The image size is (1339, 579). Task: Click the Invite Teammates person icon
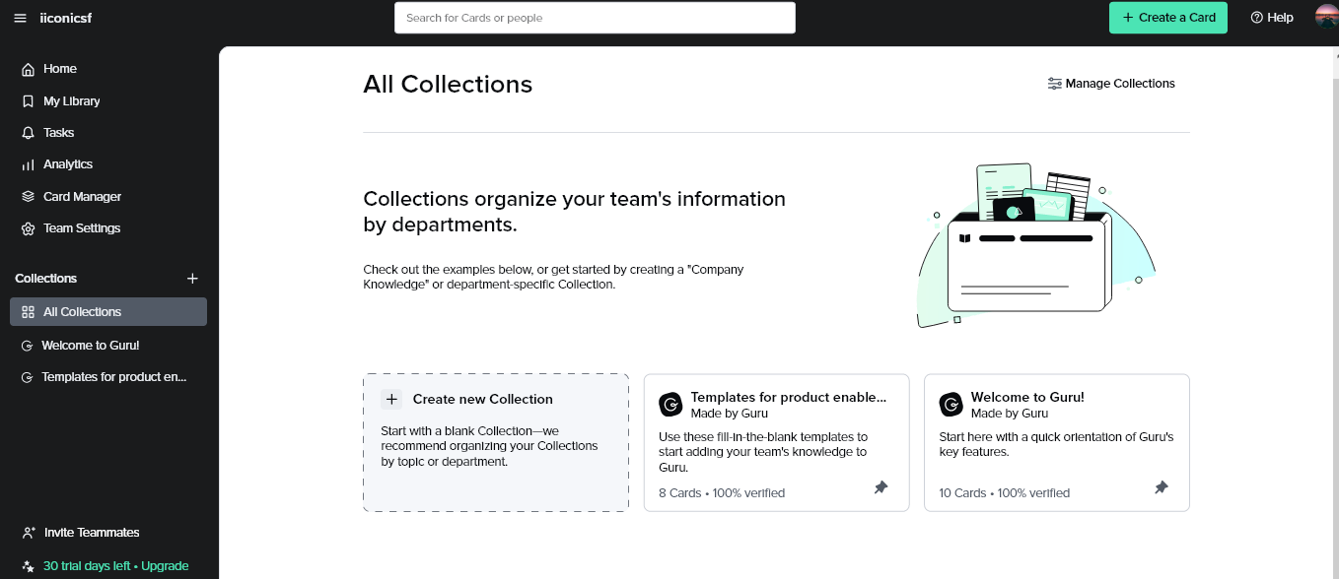click(x=29, y=533)
